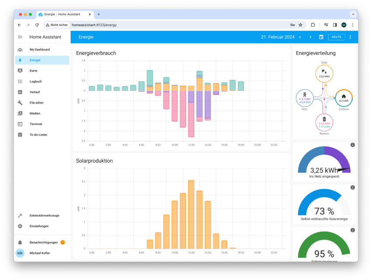Click the HEUTE button
This screenshot has height=280, width=372.
tap(336, 37)
